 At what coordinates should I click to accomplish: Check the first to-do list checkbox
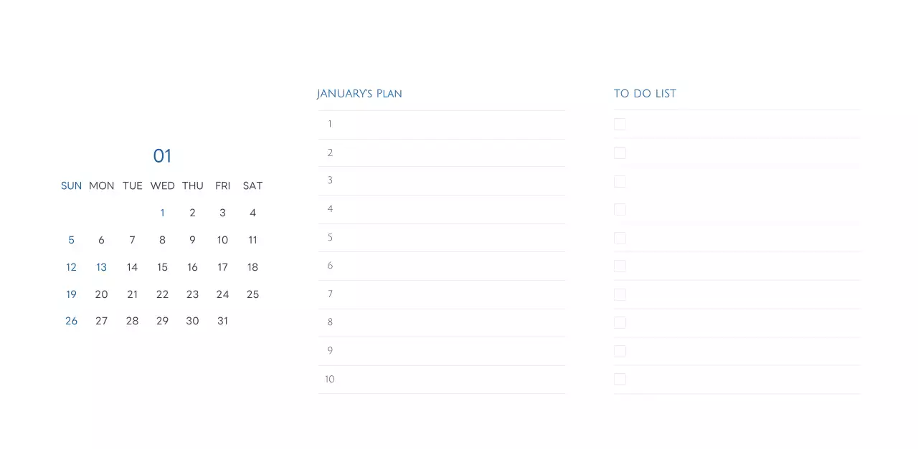[620, 125]
